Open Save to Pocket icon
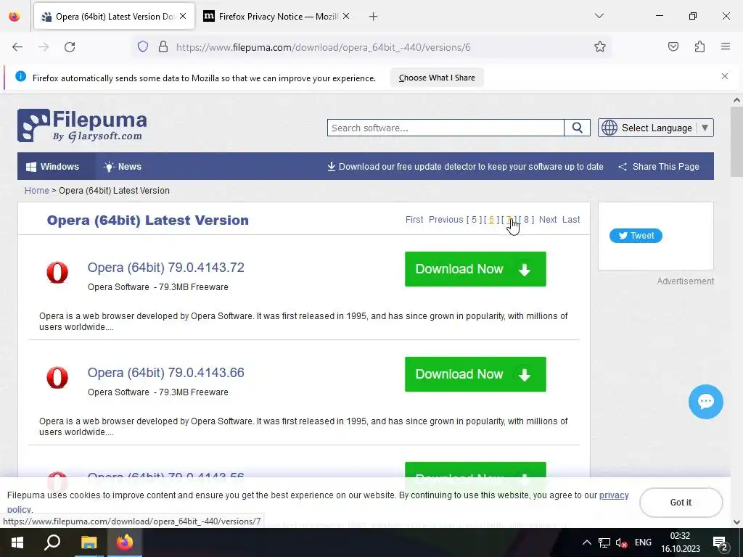 click(x=673, y=46)
